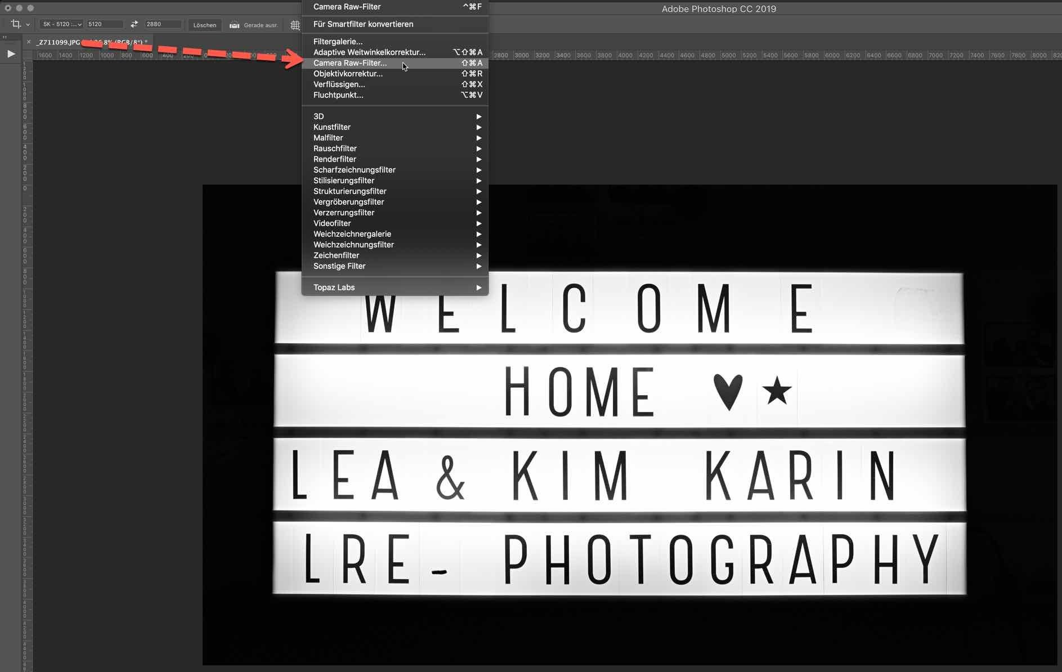Viewport: 1062px width, 672px height.
Task: Swap width and height values icon
Action: [134, 24]
